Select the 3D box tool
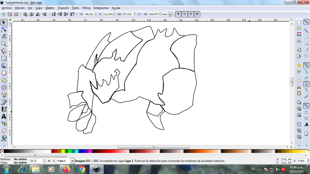 pyautogui.click(x=4, y=66)
